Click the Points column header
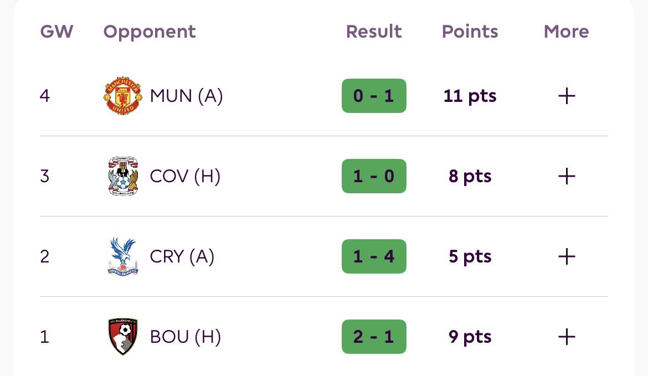The height and width of the screenshot is (376, 648). (x=470, y=32)
